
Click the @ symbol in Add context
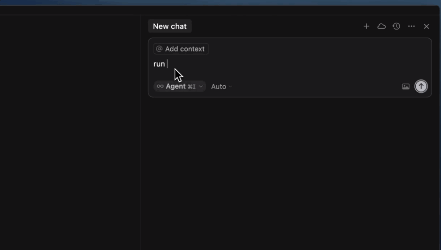point(159,49)
